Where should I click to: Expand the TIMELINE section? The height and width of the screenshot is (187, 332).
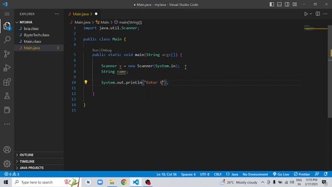pos(39,162)
